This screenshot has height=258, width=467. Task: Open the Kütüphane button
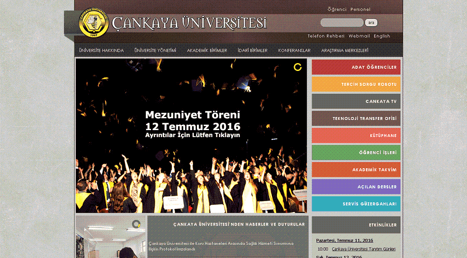pos(356,135)
